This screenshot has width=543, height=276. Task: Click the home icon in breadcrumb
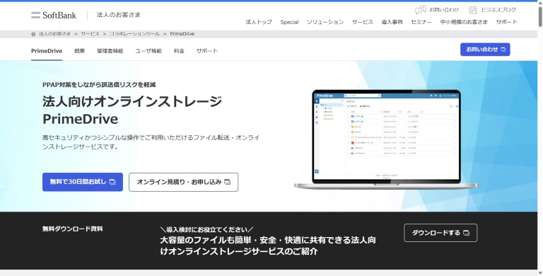33,34
